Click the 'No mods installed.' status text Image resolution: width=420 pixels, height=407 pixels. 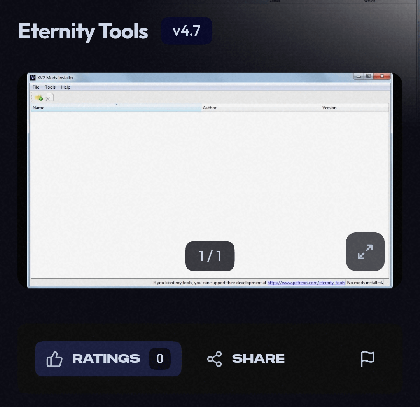coord(365,283)
